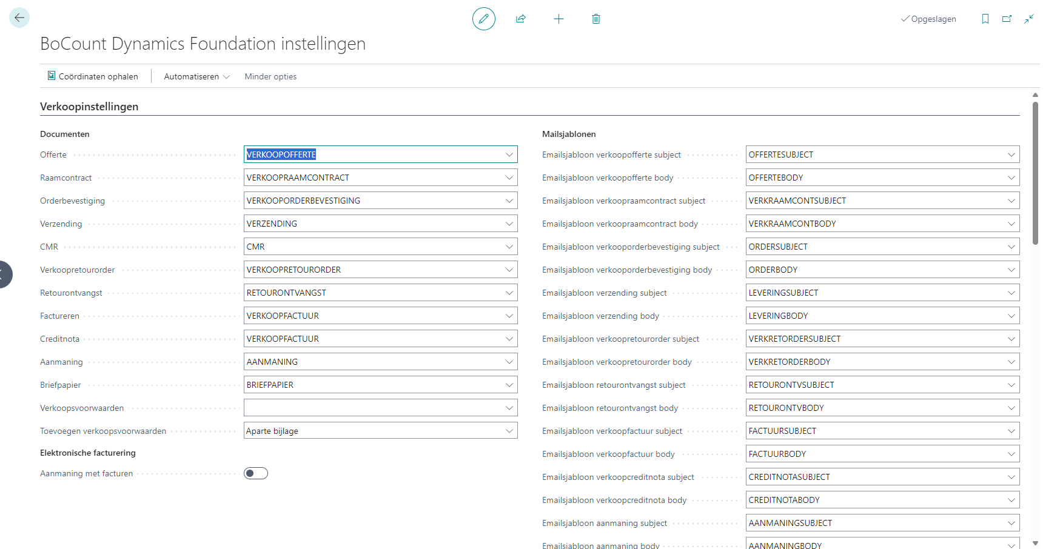This screenshot has height=549, width=1060.
Task: Click the Elektronische facturering heading
Action: coord(88,453)
